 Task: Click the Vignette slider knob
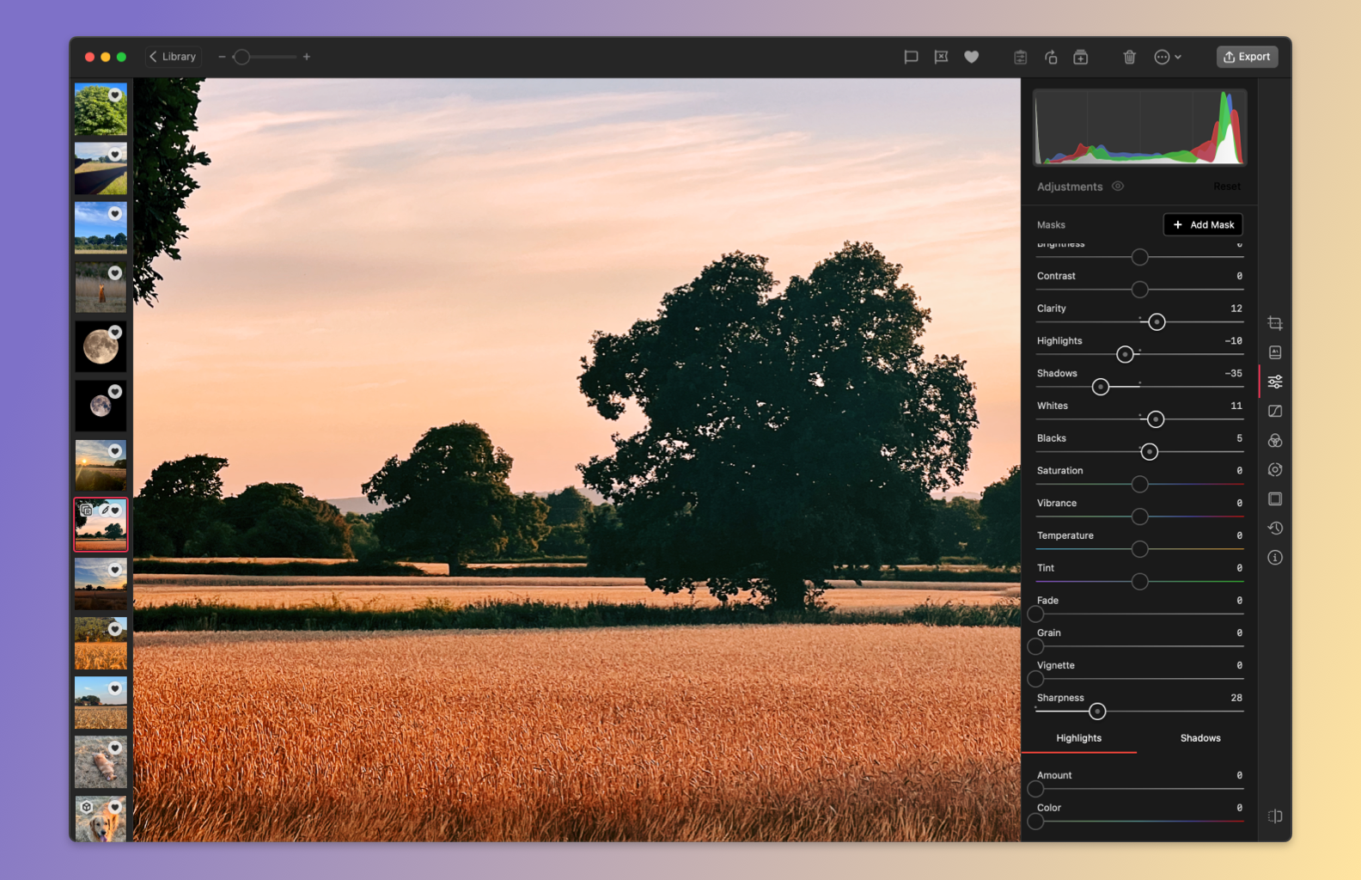click(1035, 679)
